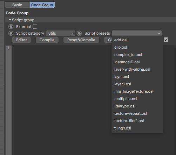Toggle the External checkbox
The height and width of the screenshot is (155, 176).
pos(35,27)
